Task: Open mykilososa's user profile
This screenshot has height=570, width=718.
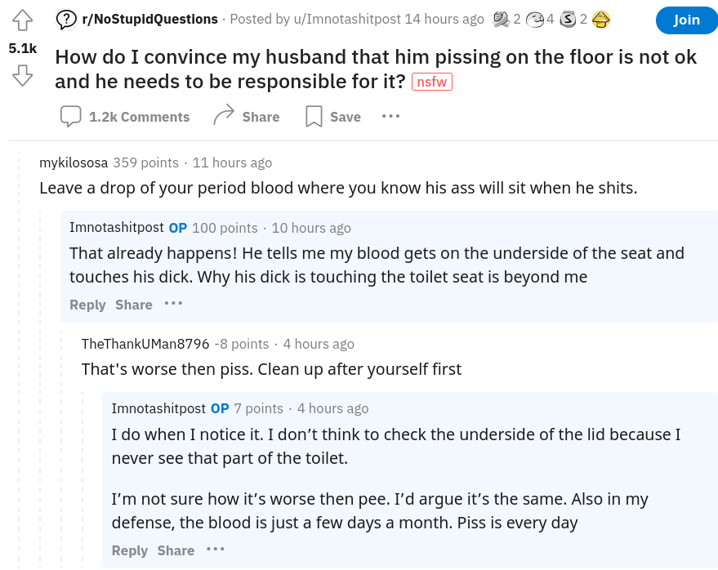Action: click(74, 163)
